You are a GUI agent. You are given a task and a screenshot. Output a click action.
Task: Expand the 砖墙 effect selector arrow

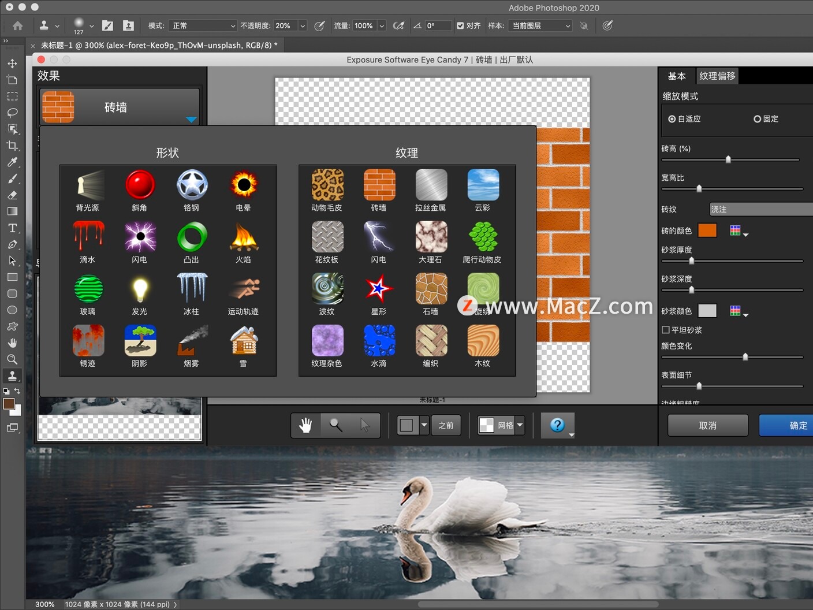191,120
